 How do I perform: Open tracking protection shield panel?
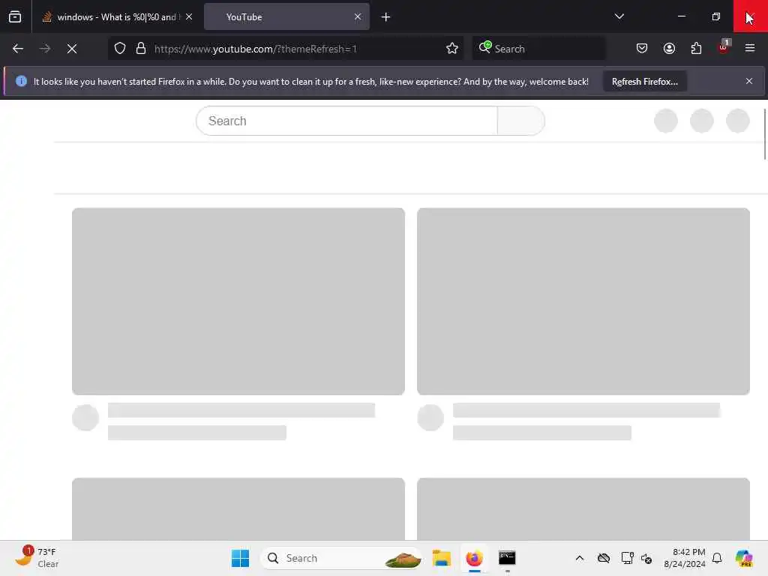pyautogui.click(x=120, y=49)
